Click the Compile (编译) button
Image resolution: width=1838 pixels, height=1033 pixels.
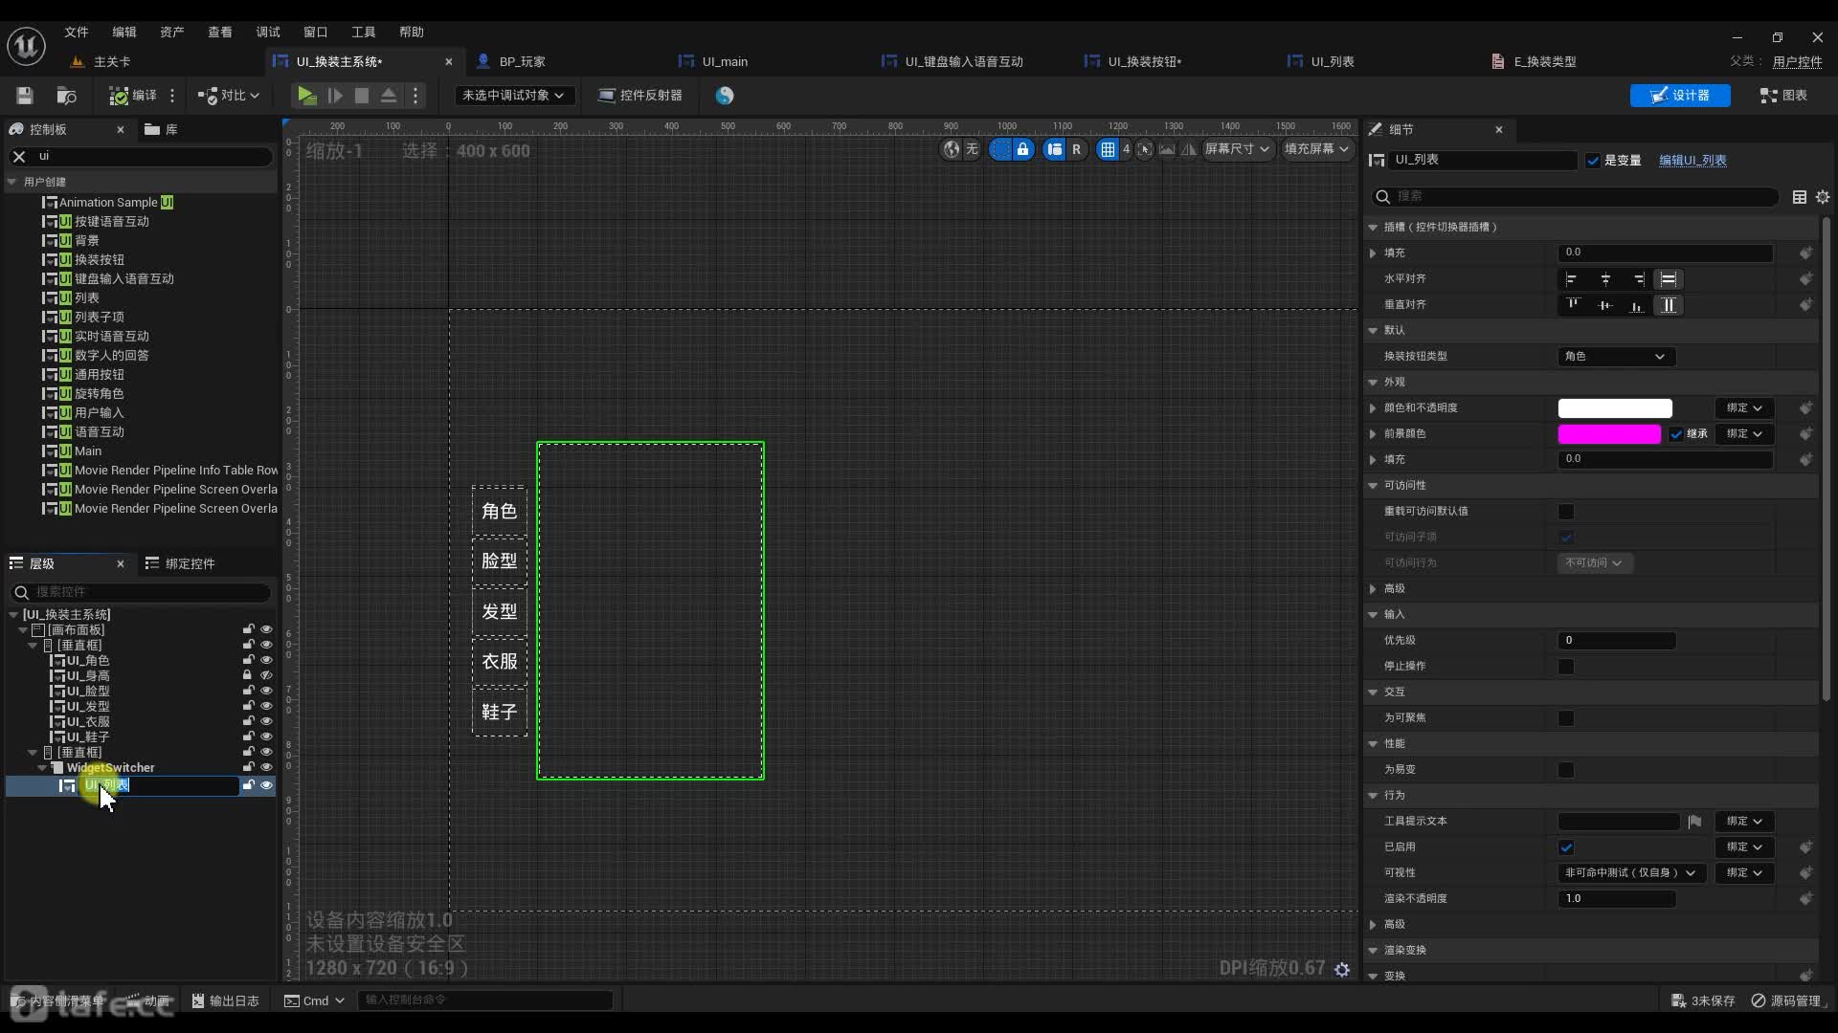(x=132, y=96)
